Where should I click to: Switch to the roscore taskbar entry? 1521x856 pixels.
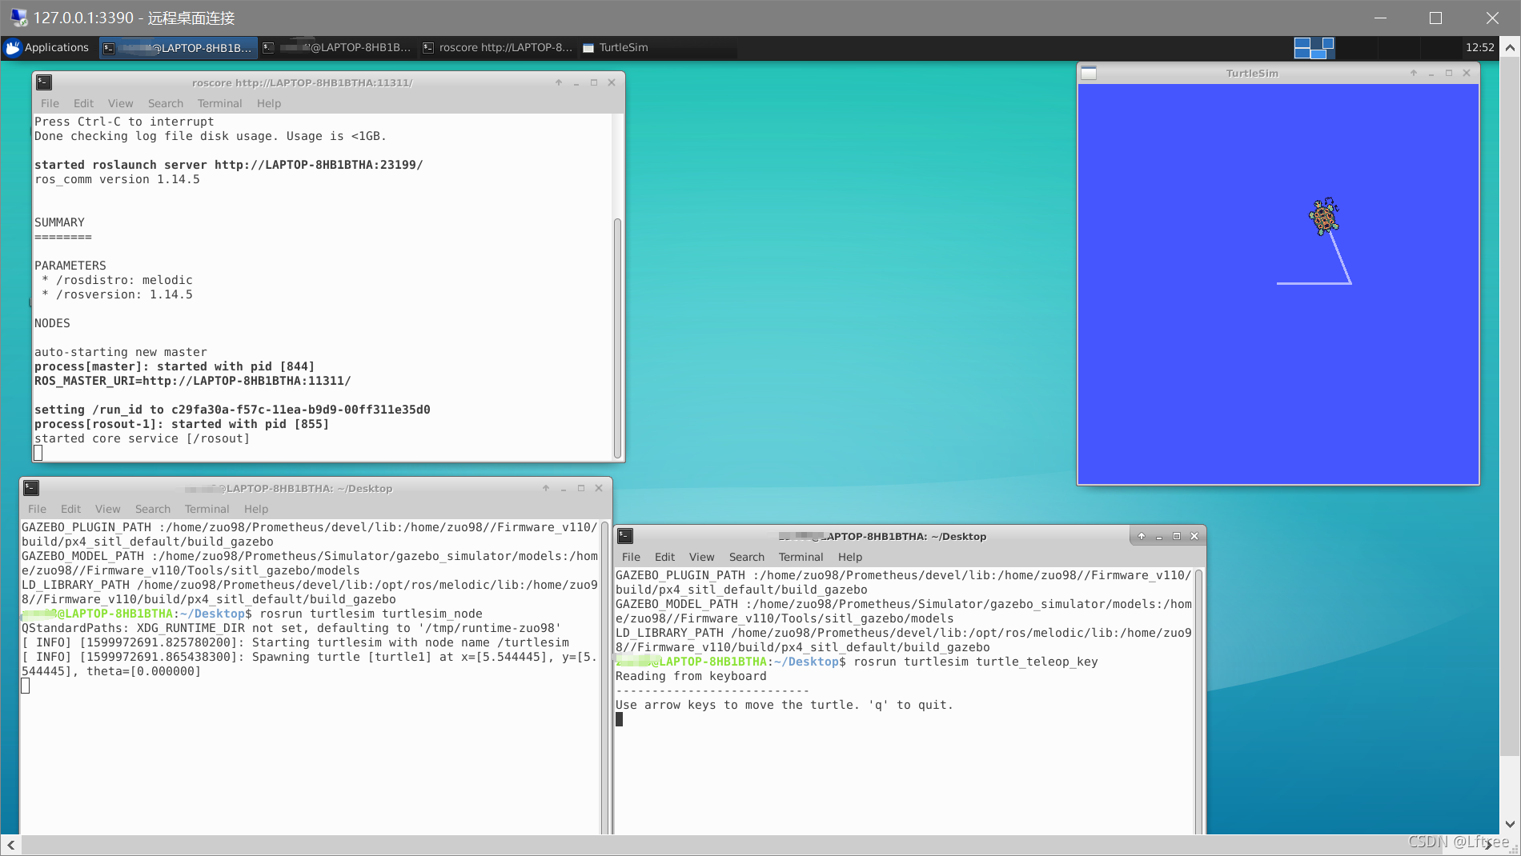(498, 48)
